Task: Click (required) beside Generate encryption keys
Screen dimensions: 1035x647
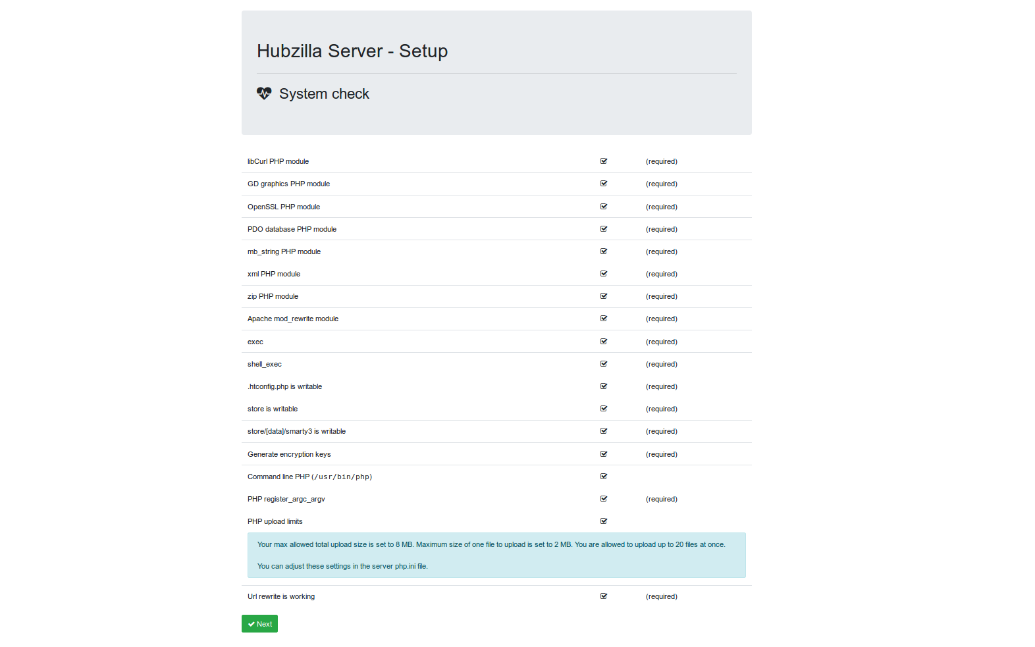Action: (x=662, y=454)
